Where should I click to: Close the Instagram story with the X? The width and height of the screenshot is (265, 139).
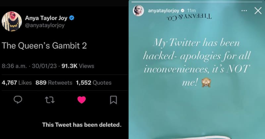(258, 11)
